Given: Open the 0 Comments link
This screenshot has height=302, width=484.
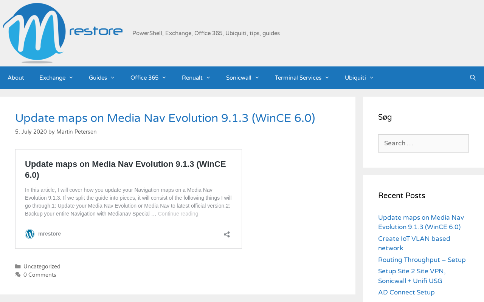Looking at the screenshot, I should (x=40, y=275).
